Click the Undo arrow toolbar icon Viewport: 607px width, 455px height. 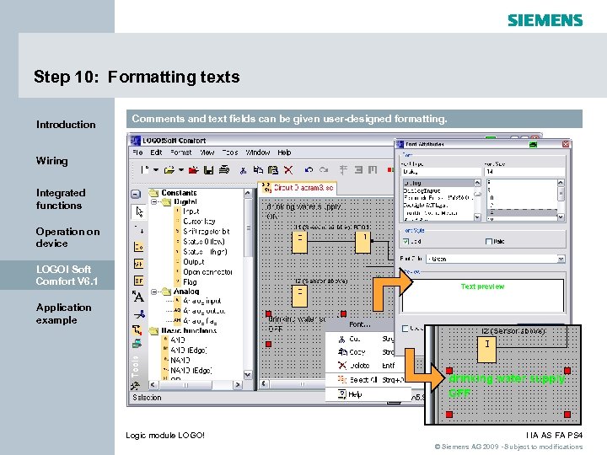click(309, 170)
